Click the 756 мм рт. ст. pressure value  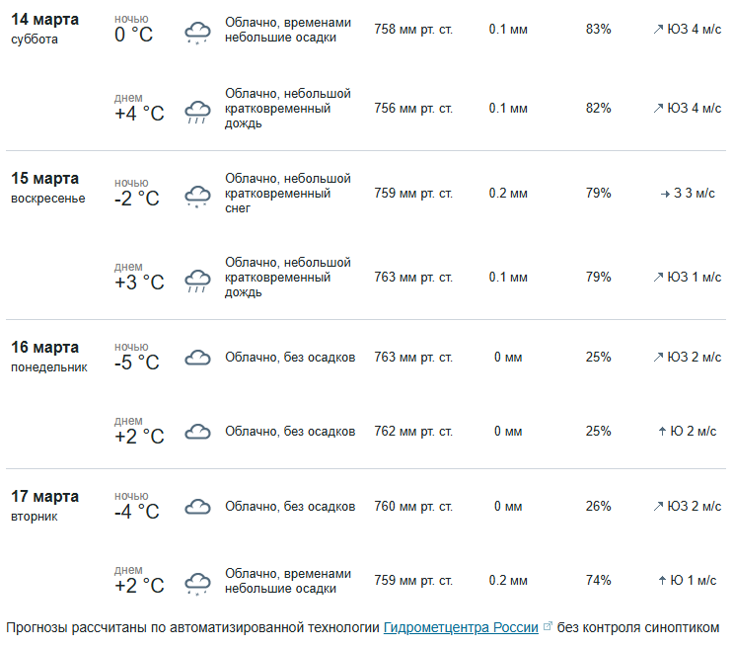413,109
